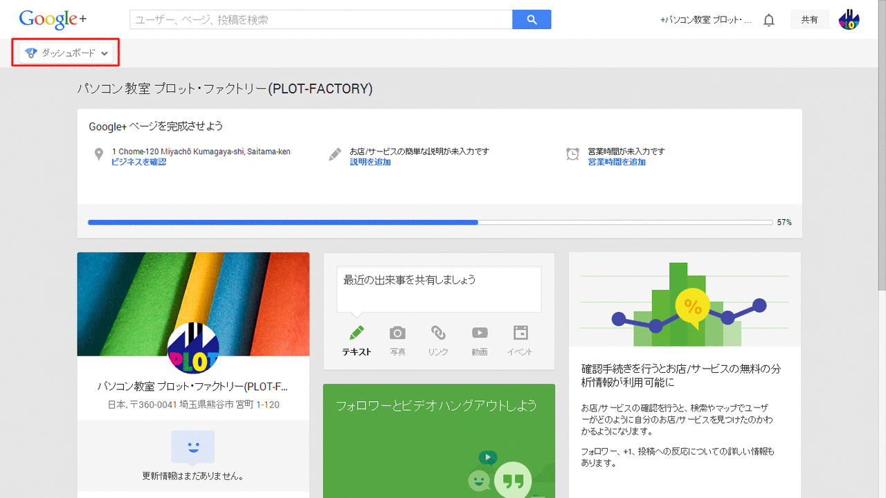Viewport: 886px width, 498px height.
Task: Open the +パソコン教室 プロット profile link
Action: click(x=706, y=20)
